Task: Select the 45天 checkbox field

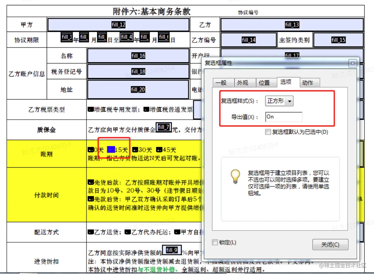Action: pos(159,150)
